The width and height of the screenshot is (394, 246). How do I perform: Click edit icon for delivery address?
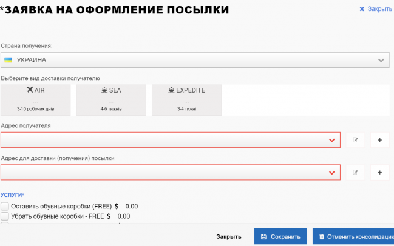[355, 172]
